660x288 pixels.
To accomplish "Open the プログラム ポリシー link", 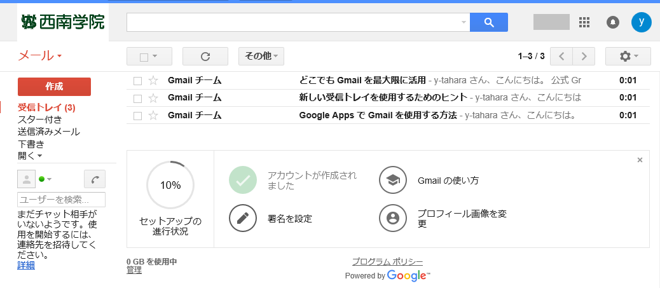I will [388, 262].
